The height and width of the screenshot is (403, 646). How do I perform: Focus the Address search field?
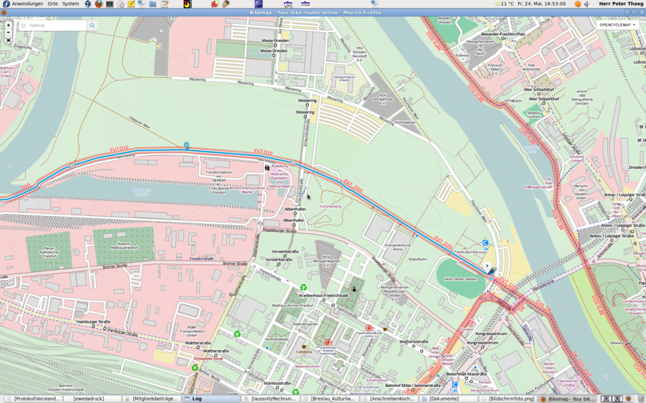tap(53, 26)
